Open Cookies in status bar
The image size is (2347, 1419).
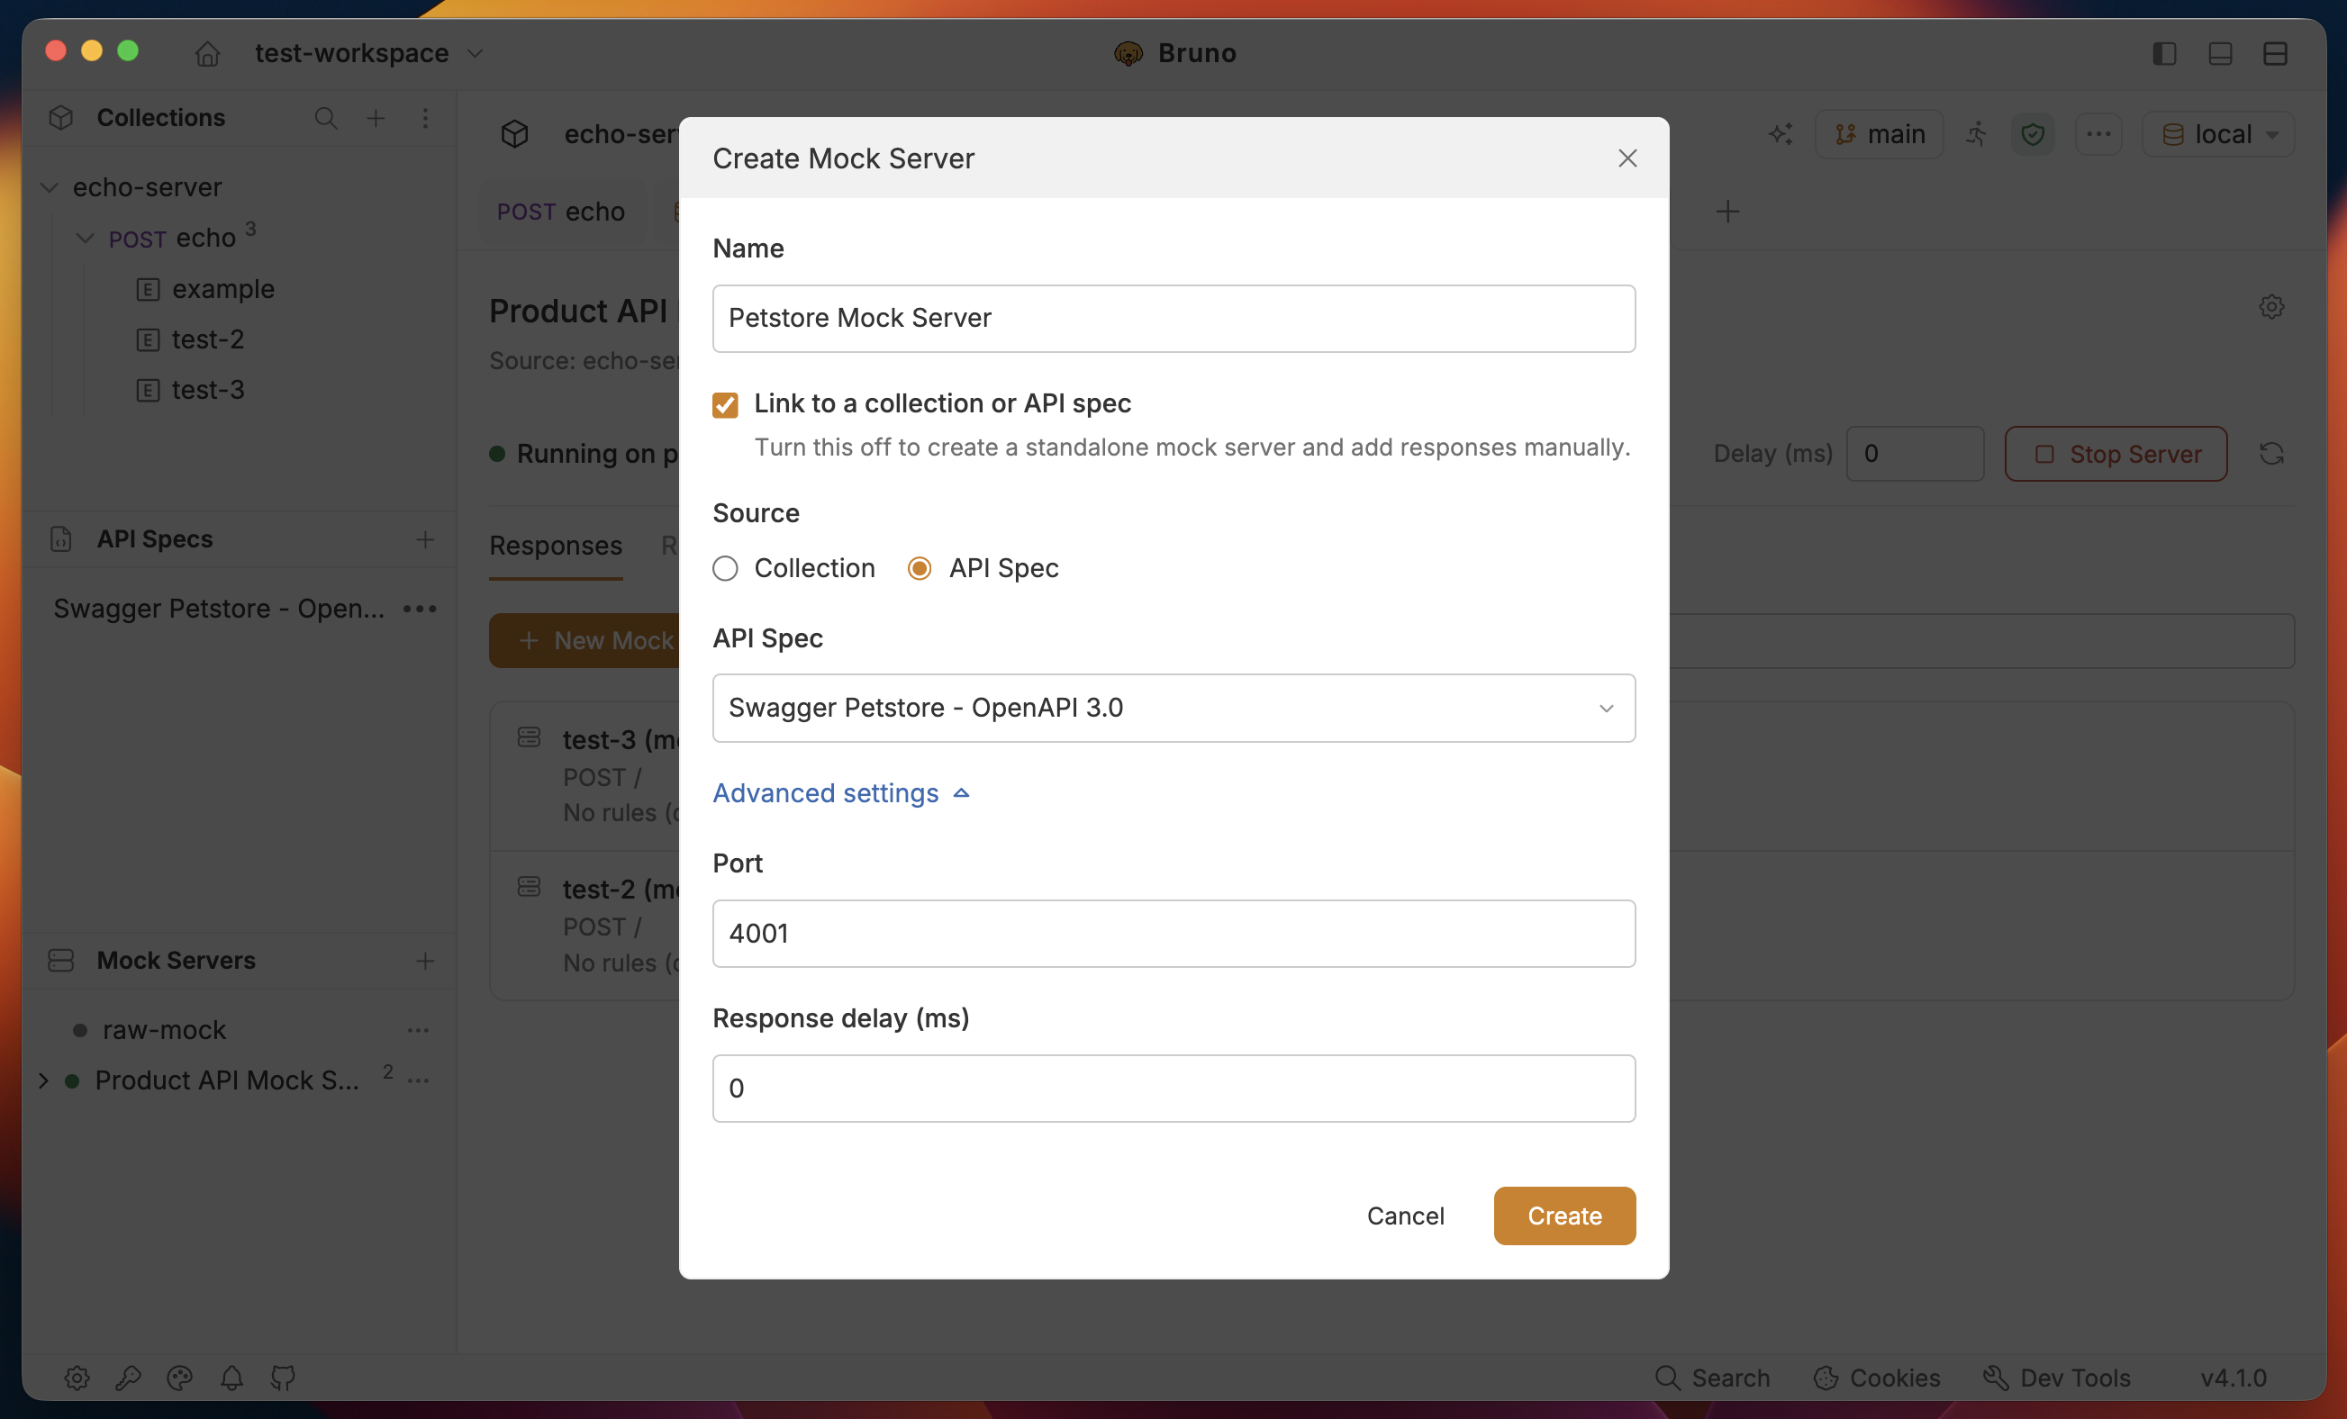point(1877,1377)
